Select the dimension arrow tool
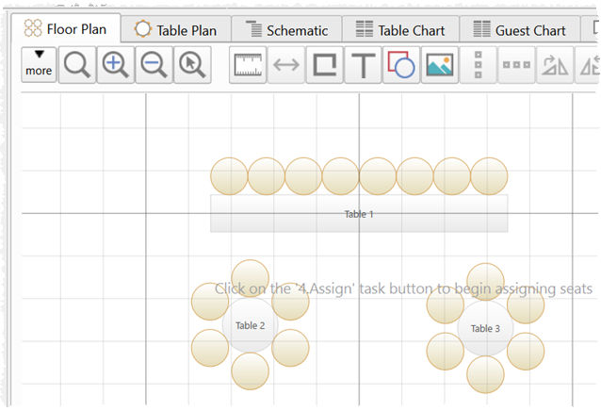The height and width of the screenshot is (411, 601). (x=286, y=65)
